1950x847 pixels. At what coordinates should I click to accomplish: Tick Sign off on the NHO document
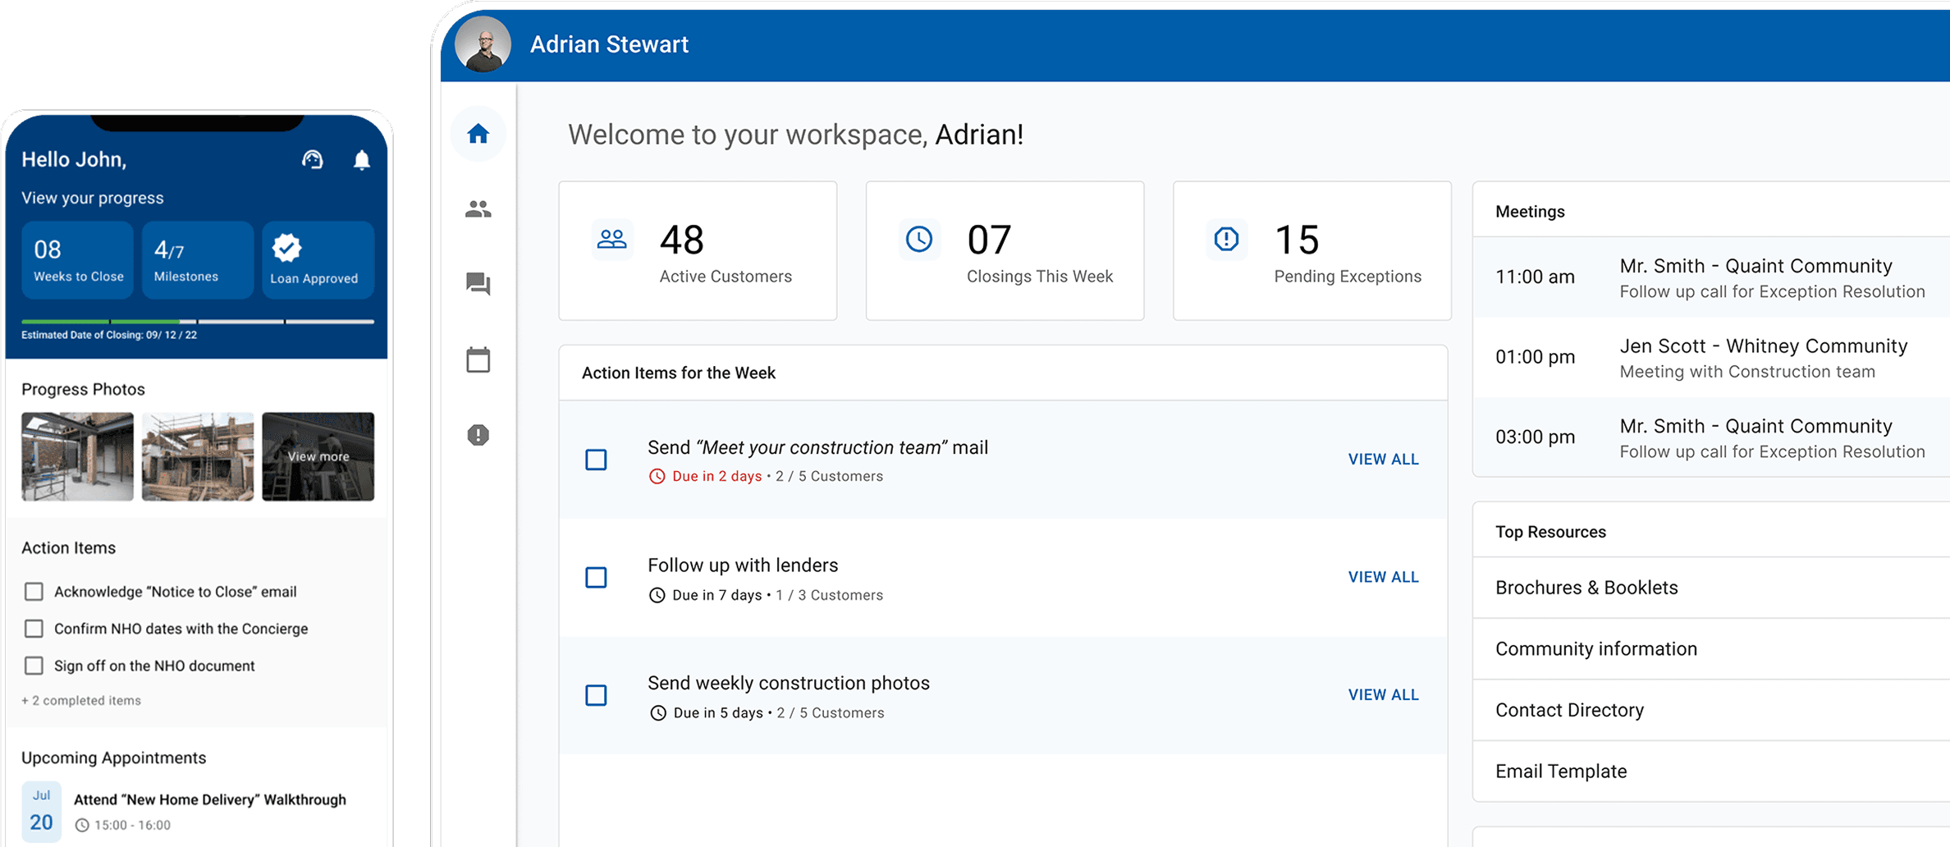(x=34, y=666)
